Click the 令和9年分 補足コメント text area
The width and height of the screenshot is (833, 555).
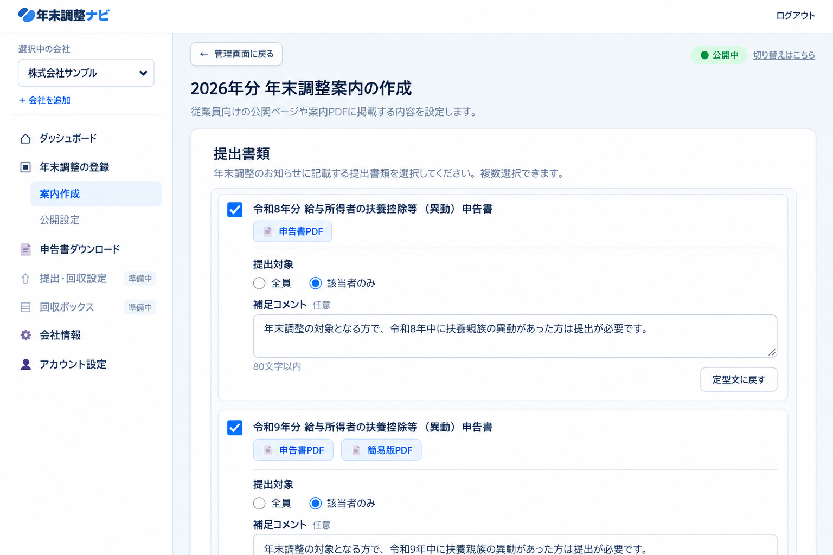click(515, 545)
